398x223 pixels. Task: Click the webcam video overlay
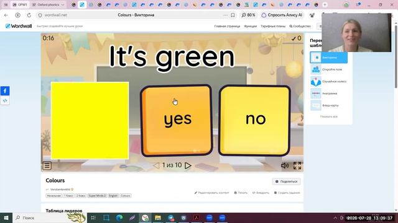pyautogui.click(x=356, y=33)
